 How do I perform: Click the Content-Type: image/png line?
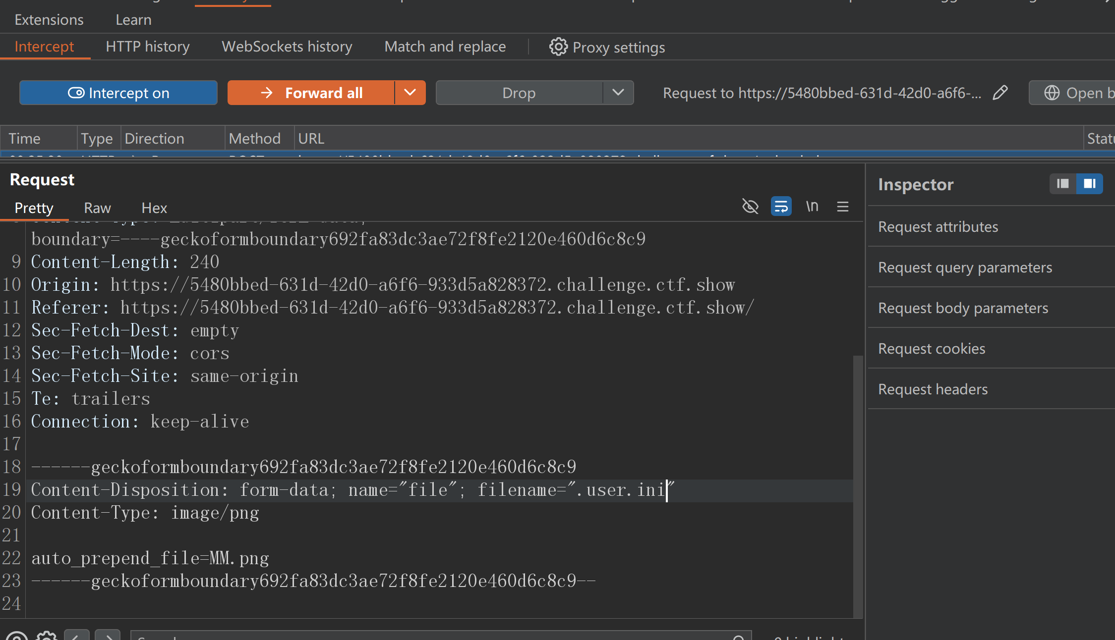click(x=145, y=513)
